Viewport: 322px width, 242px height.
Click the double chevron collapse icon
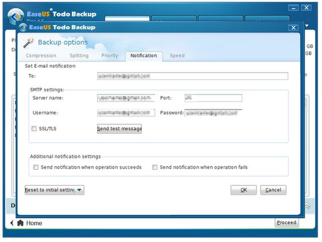pyautogui.click(x=307, y=206)
